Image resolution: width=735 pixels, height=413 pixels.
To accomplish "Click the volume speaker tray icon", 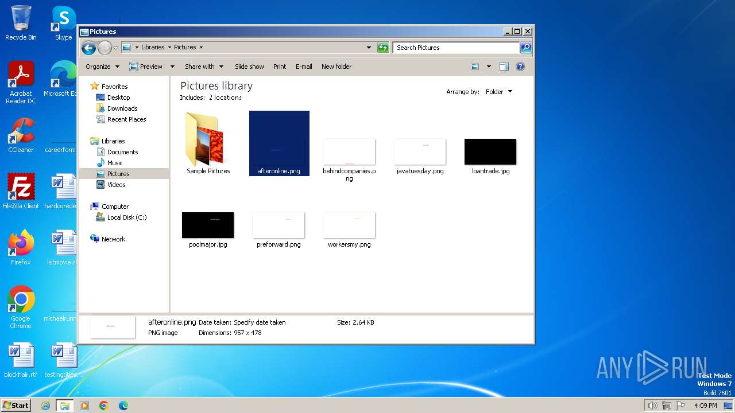I will coord(652,406).
